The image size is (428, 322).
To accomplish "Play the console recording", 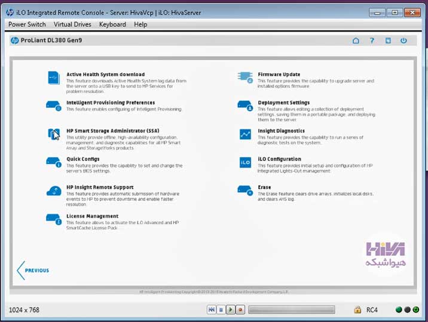I will 231,309.
